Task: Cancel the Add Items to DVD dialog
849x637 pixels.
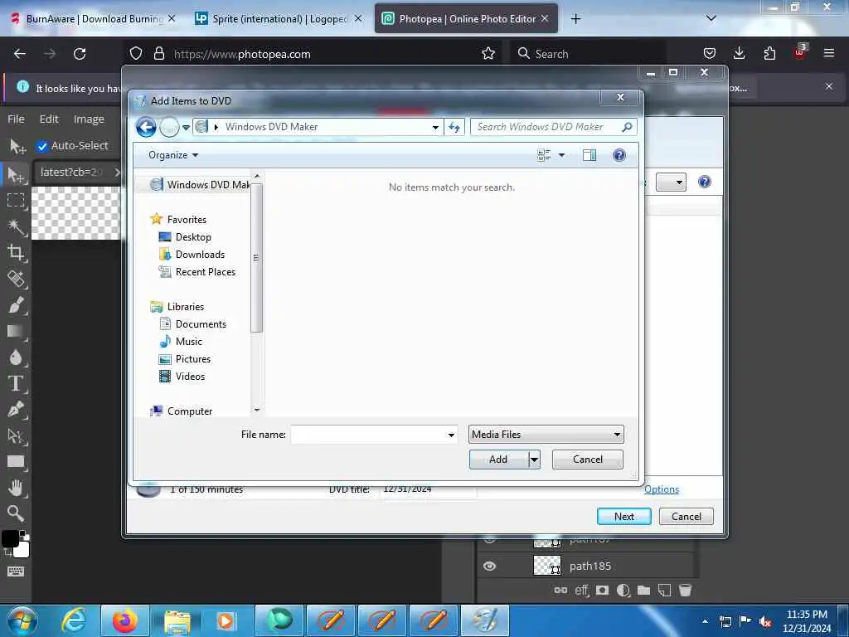Action: 588,460
